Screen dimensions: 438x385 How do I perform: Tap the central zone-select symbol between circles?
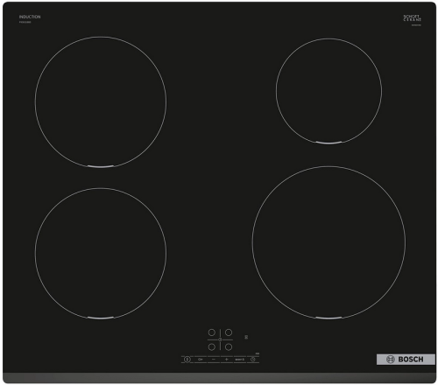(220, 339)
